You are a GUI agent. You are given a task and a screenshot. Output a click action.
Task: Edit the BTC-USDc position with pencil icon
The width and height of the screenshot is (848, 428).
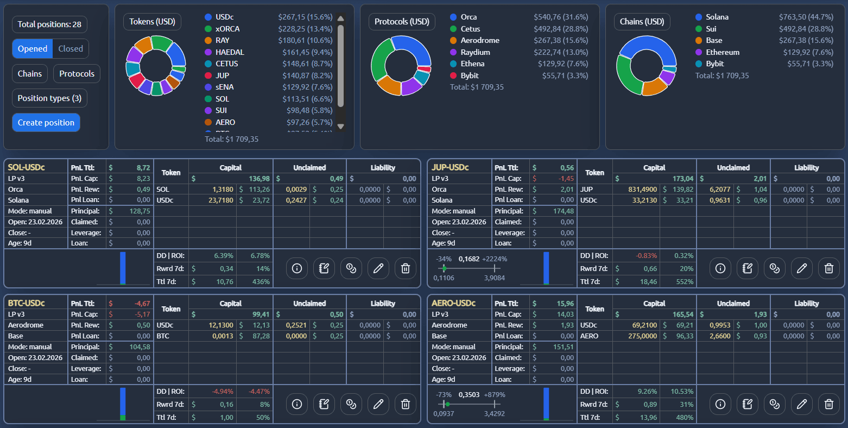[378, 404]
